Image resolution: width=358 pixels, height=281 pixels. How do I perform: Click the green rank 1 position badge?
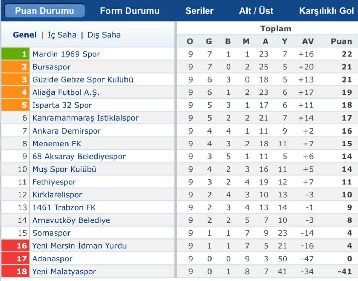coord(15,54)
